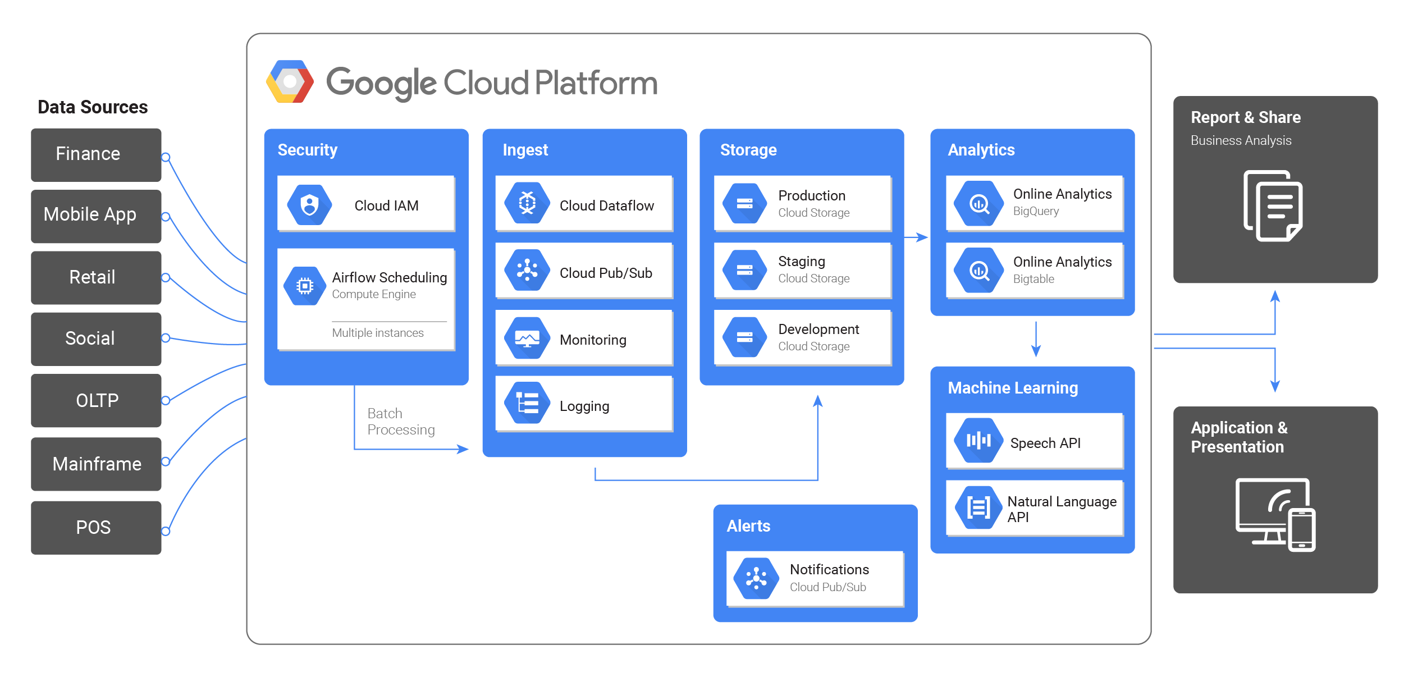
Task: Select the Retail data source box
Action: [x=96, y=278]
